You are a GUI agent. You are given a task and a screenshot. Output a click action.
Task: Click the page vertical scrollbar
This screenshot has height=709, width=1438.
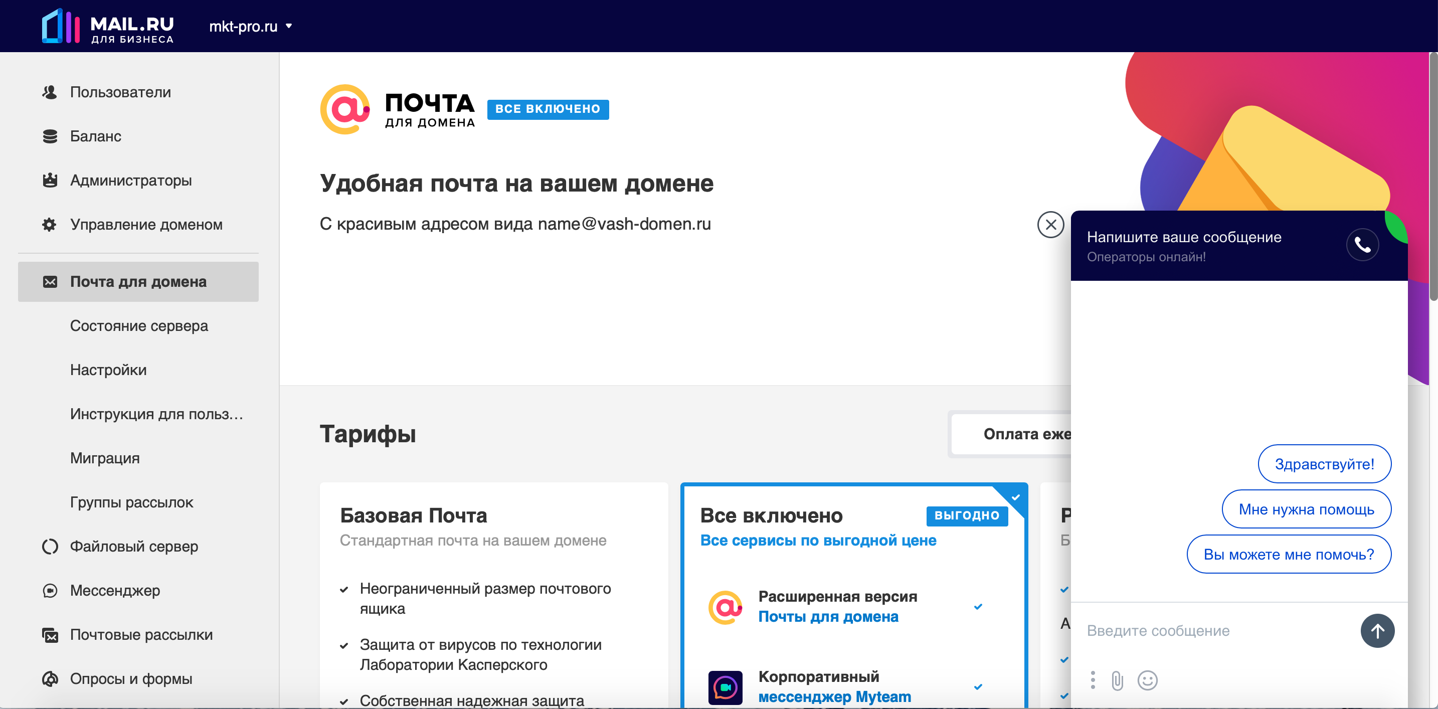(1433, 176)
